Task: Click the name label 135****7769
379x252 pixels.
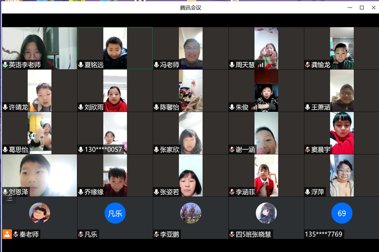Action: tap(323, 234)
